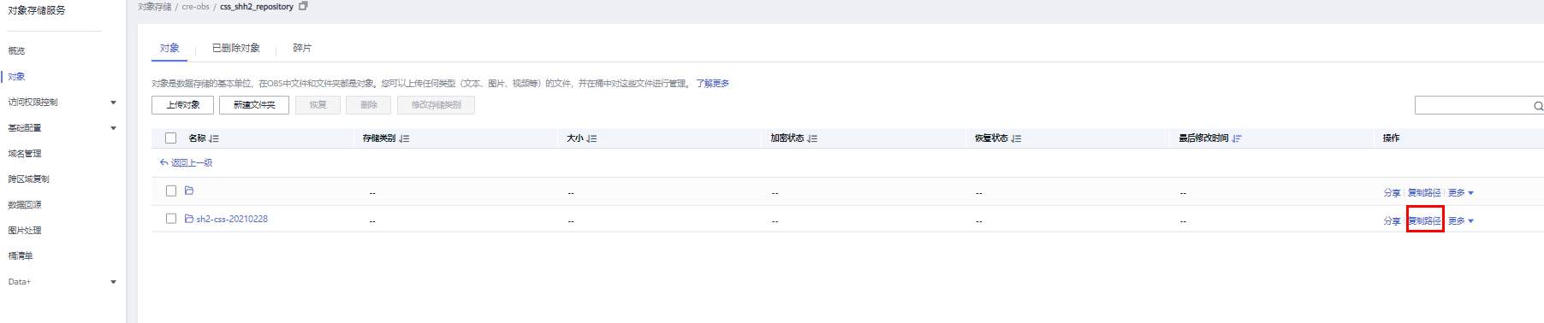
Task: Switch to the 已删除对象 tab
Action: [236, 49]
